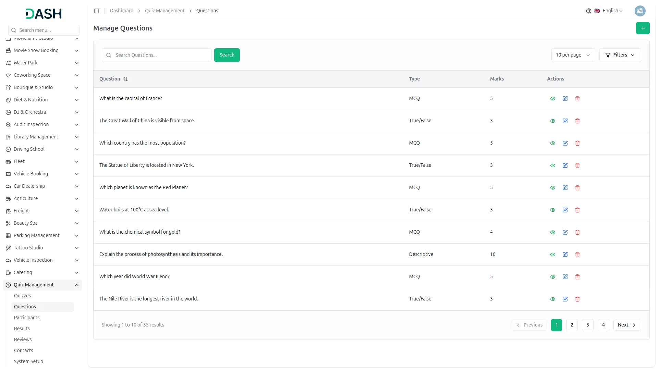
Task: Open the 10 per page dropdown
Action: tap(573, 55)
